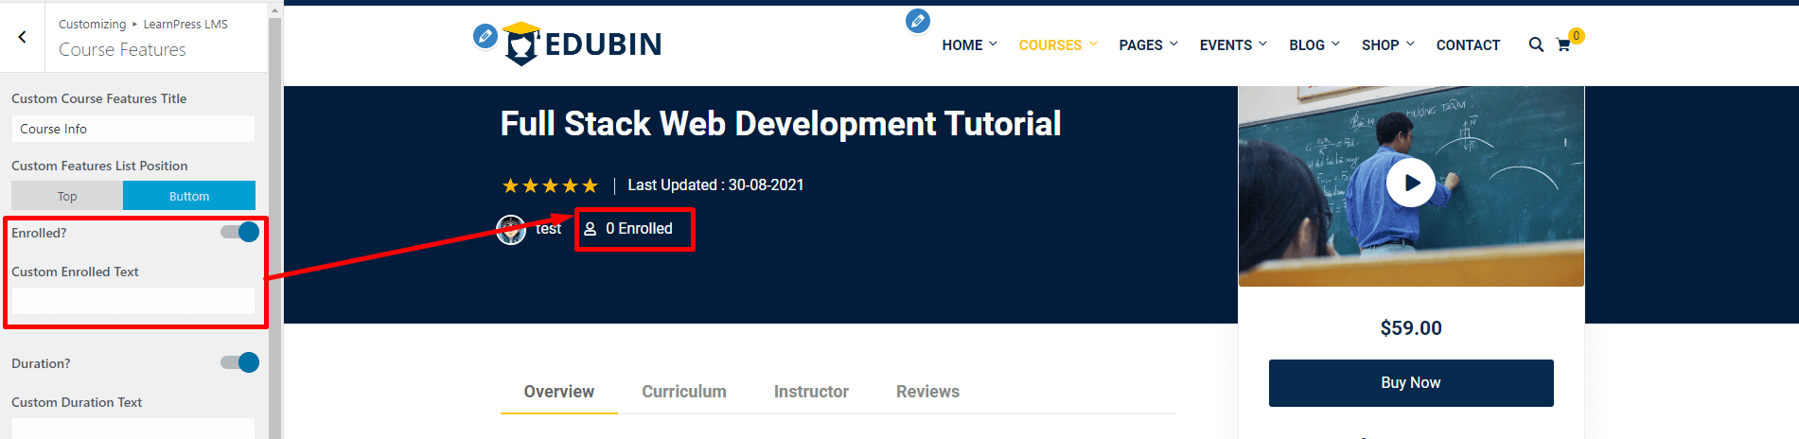Screen dimensions: 1799x439
Task: Toggle the Duration? switch
Action: 239,363
